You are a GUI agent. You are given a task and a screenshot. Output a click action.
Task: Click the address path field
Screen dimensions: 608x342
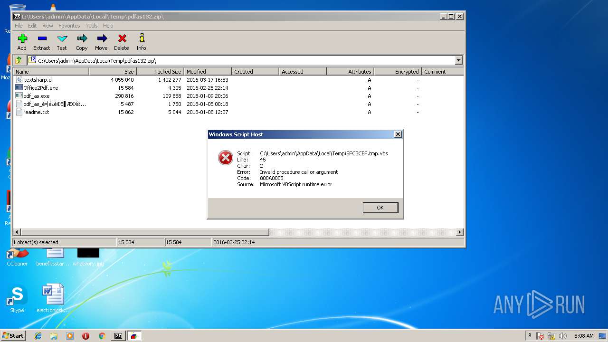click(x=241, y=60)
